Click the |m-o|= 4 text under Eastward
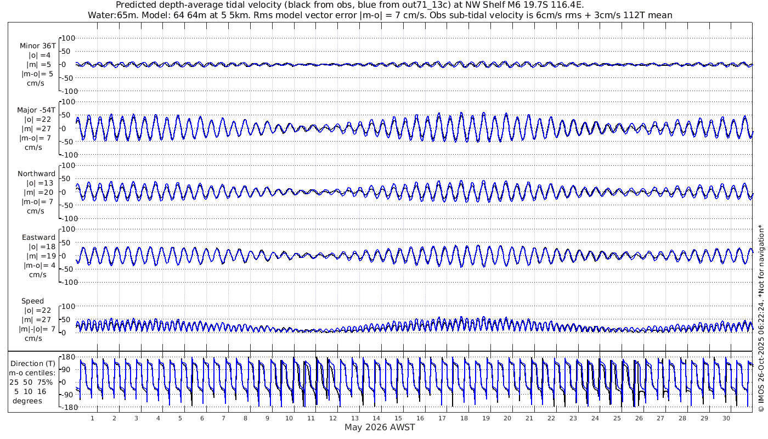The image size is (768, 439). [x=37, y=266]
